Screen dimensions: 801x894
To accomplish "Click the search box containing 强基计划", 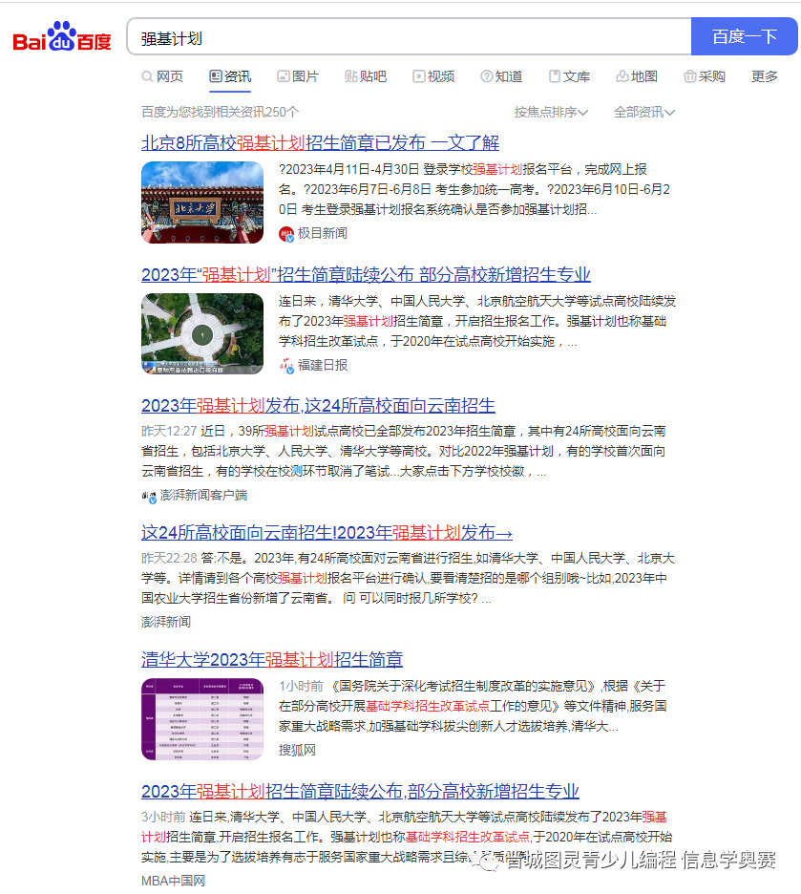I will point(409,36).
